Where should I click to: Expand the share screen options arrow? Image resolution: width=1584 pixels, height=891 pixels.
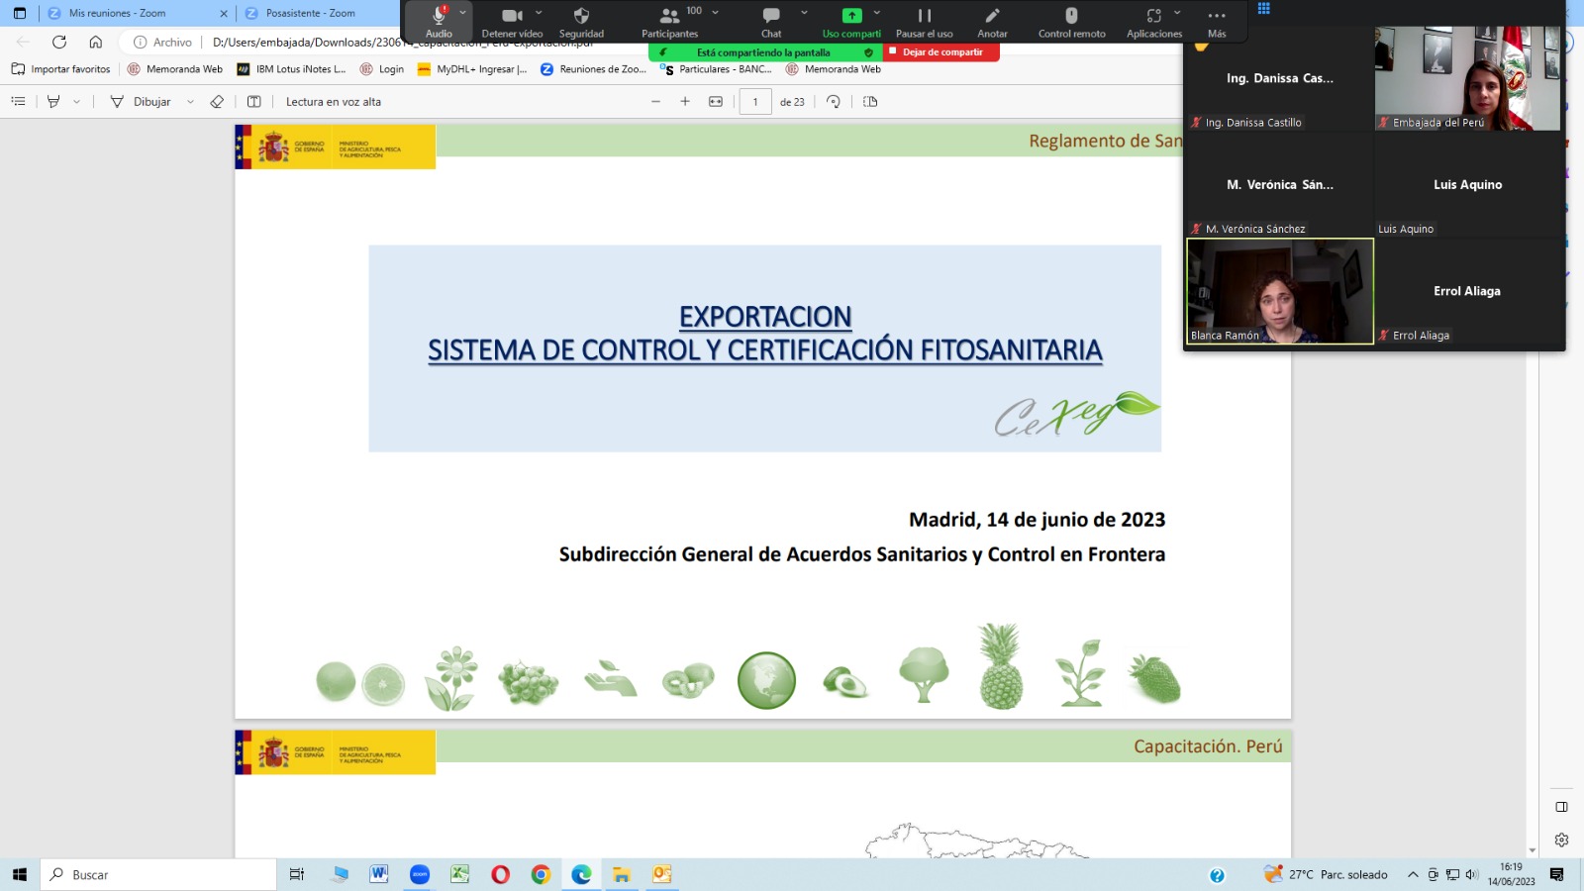pyautogui.click(x=876, y=13)
